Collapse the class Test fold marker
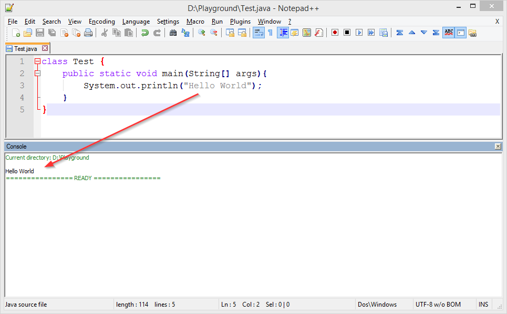 [x=37, y=61]
